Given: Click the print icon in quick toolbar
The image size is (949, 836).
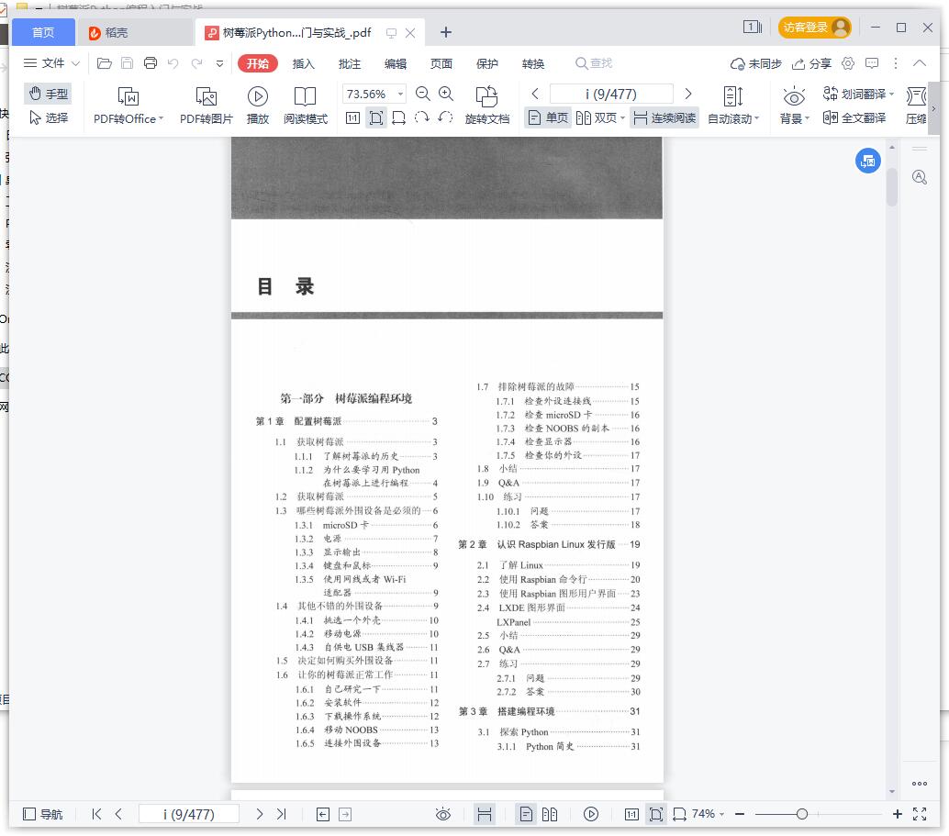Looking at the screenshot, I should (151, 63).
